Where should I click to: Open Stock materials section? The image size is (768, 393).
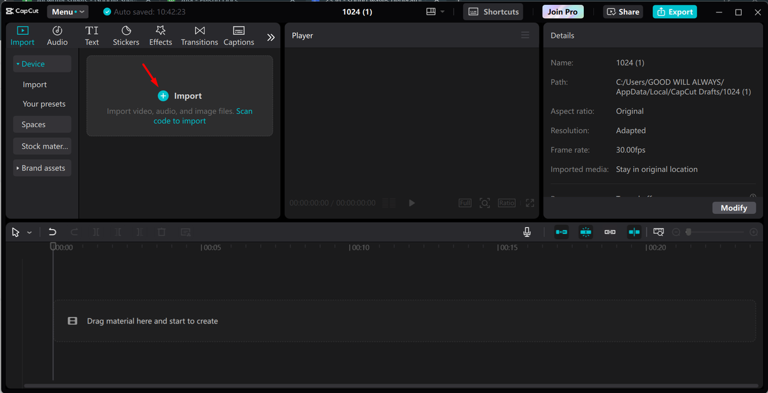tap(42, 146)
